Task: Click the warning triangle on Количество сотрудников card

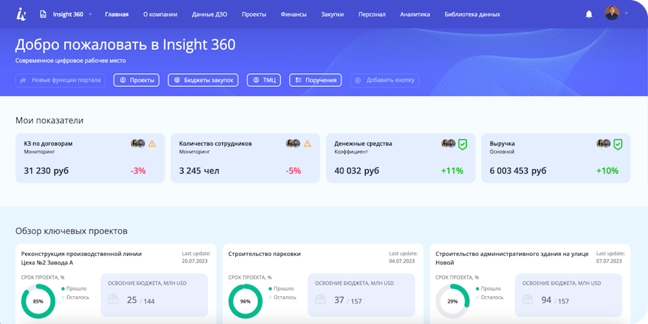Action: 307,144
